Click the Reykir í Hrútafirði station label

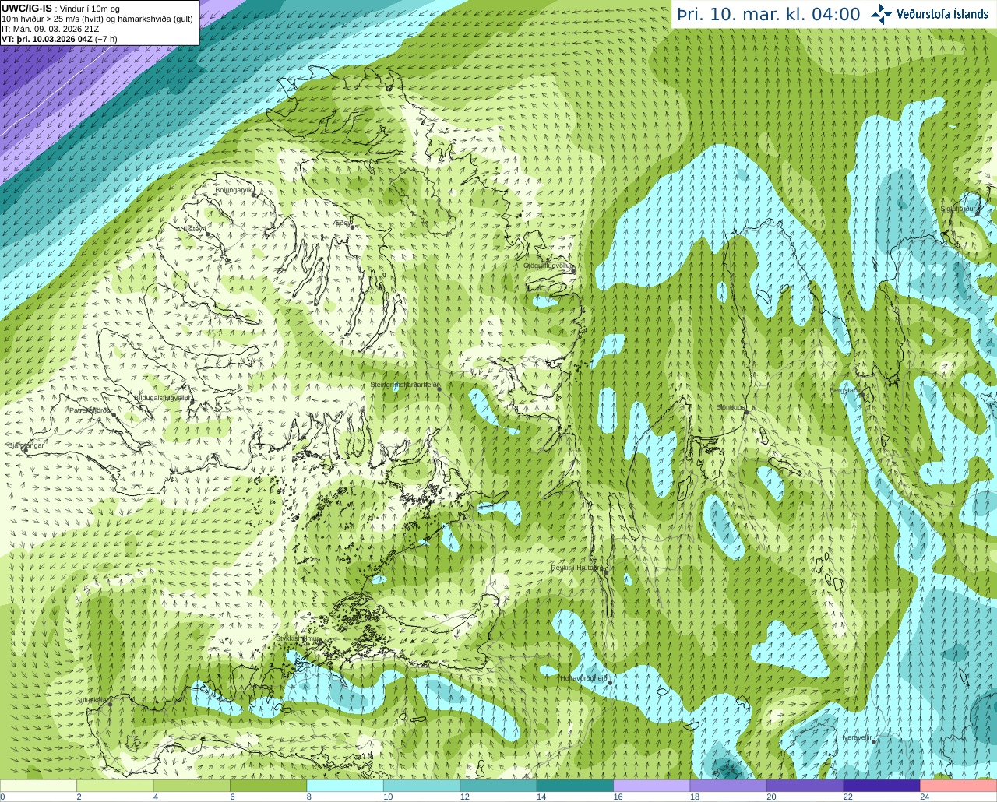click(x=578, y=568)
